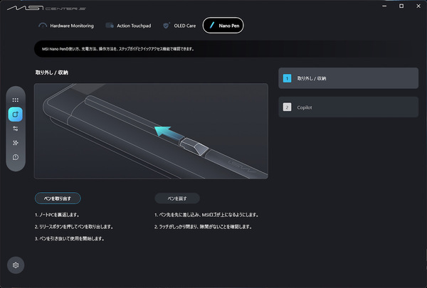Click text '2. リリースボタンを押してペンを取り出します。'
This screenshot has height=288, width=427.
(x=74, y=227)
